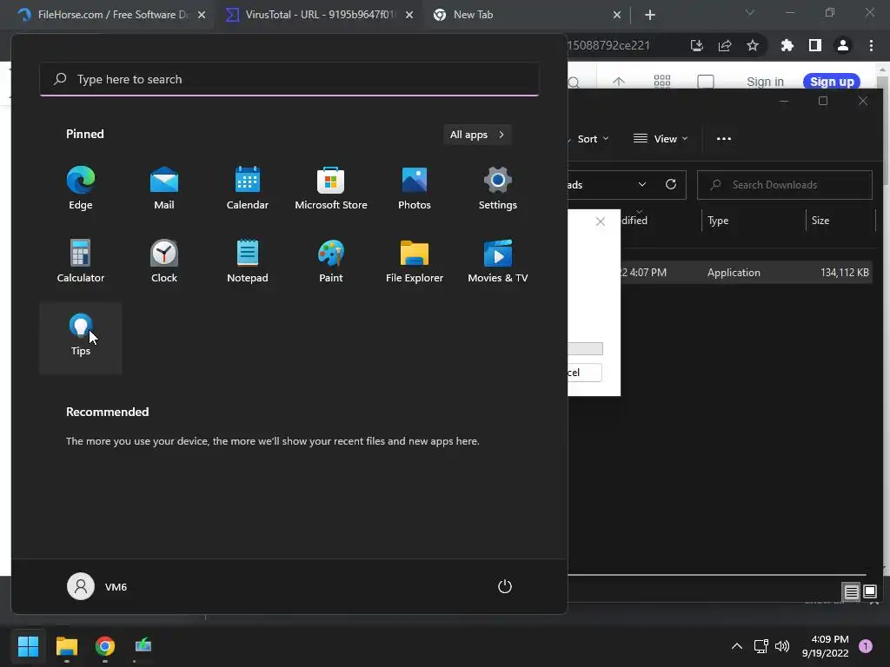Screen dimensions: 890x667
Task: Open File Explorer from pinned apps
Action: tap(415, 261)
